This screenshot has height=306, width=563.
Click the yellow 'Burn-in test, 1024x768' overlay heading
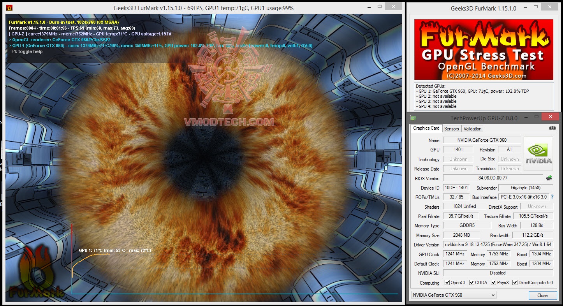64,22
